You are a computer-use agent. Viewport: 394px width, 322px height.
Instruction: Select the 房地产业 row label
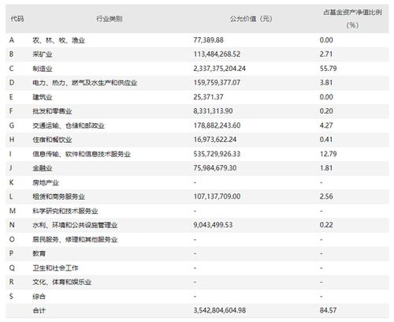pyautogui.click(x=46, y=182)
